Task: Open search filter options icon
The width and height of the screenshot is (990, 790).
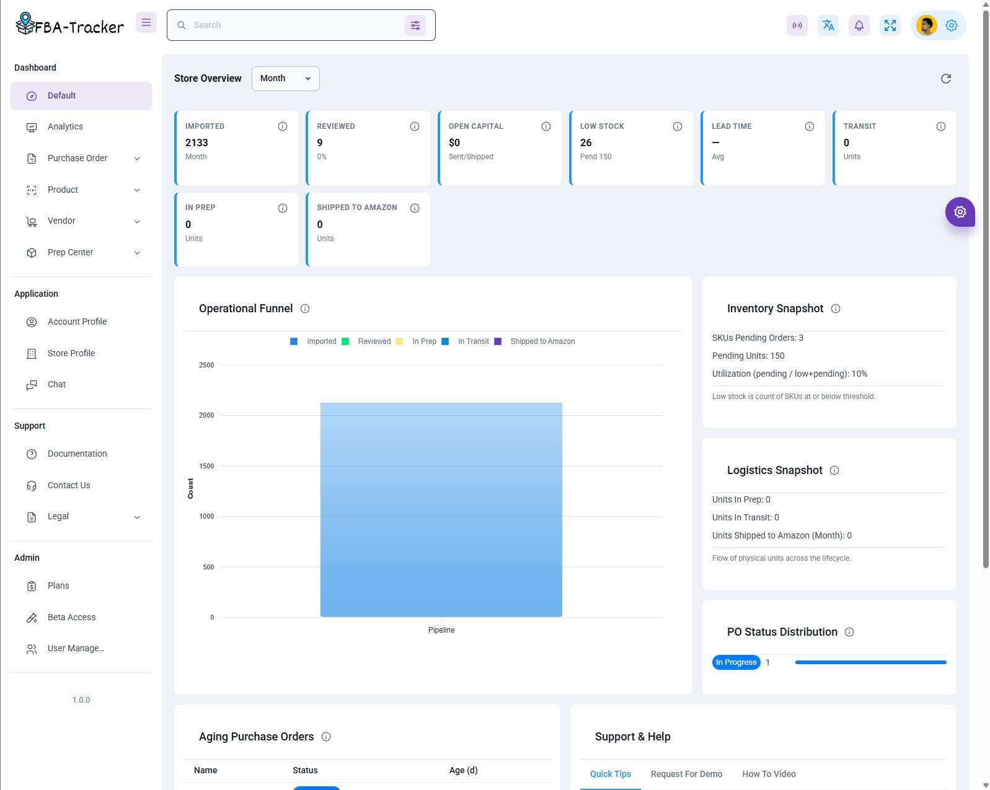Action: click(415, 25)
